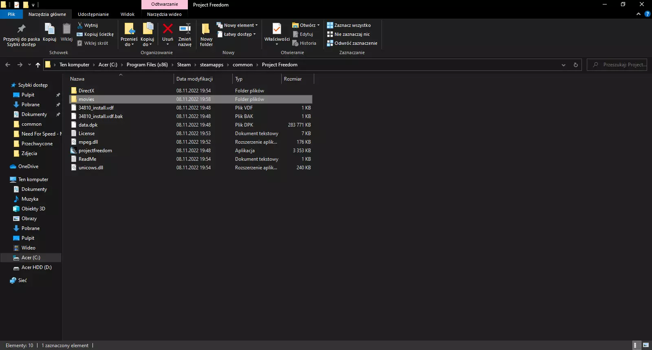Copy path with Kopiuj ścieżkę
Viewport: 652px width, 350px height.
[x=95, y=34]
